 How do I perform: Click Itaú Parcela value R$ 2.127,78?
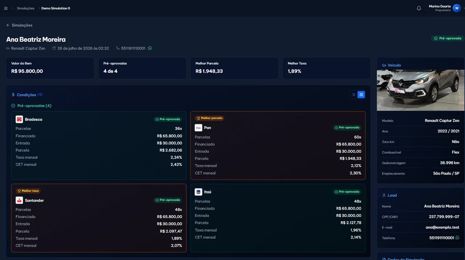coord(351,223)
